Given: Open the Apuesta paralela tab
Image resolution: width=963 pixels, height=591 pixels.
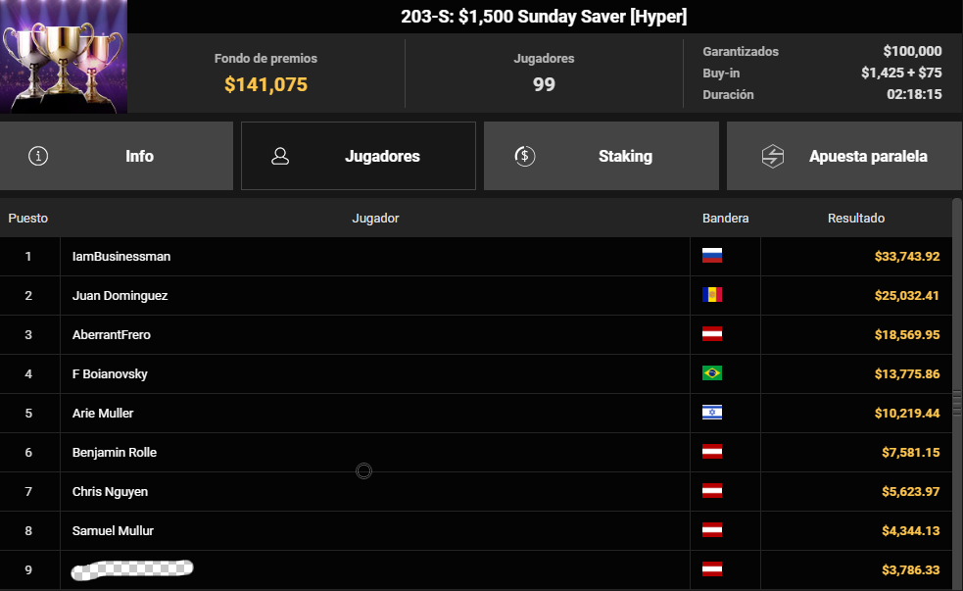Looking at the screenshot, I should click(x=843, y=156).
